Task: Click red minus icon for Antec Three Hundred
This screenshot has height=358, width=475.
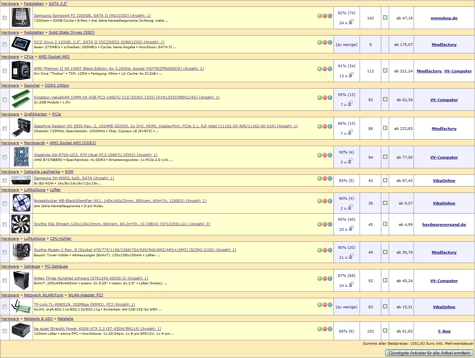Action: tap(324, 279)
